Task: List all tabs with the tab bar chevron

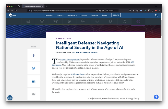Action: [x=156, y=6]
